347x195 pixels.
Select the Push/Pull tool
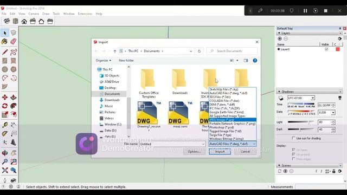point(13,97)
